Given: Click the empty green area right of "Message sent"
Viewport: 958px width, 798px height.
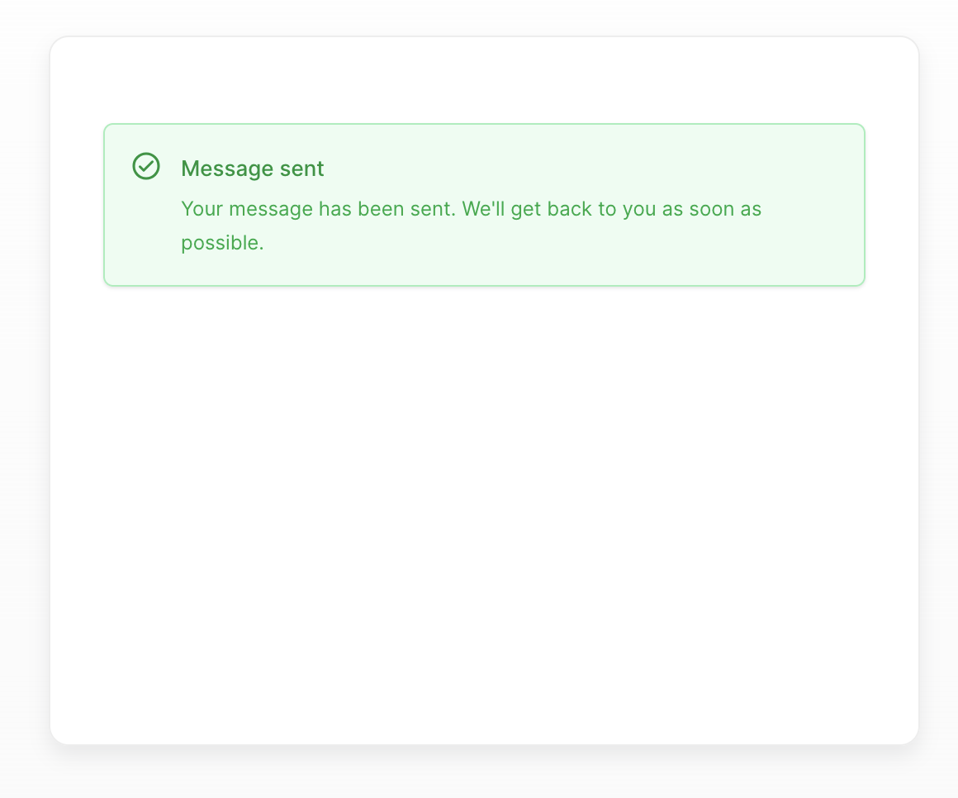Looking at the screenshot, I should [581, 169].
